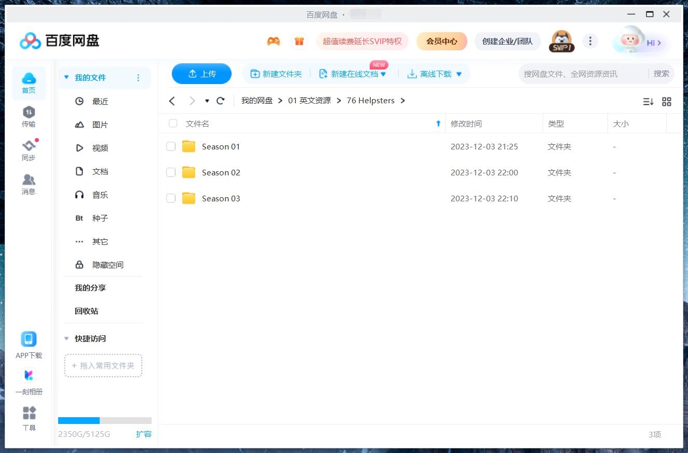This screenshot has width=688, height=453.
Task: Switch to grid view using the layout icon
Action: [667, 102]
